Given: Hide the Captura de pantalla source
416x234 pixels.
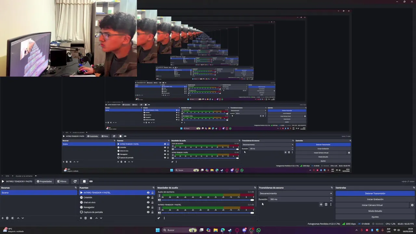Looking at the screenshot, I should click(x=148, y=212).
